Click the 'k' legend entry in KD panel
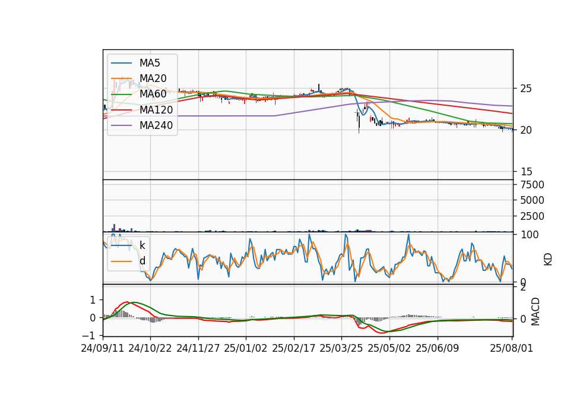Viewport: 570px width, 410px height. [142, 245]
